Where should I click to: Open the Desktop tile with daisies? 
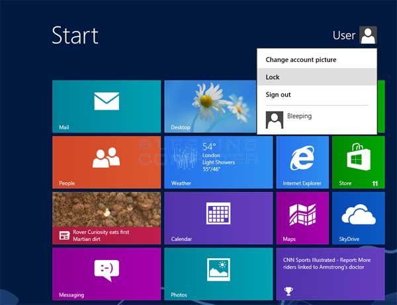[x=210, y=106]
